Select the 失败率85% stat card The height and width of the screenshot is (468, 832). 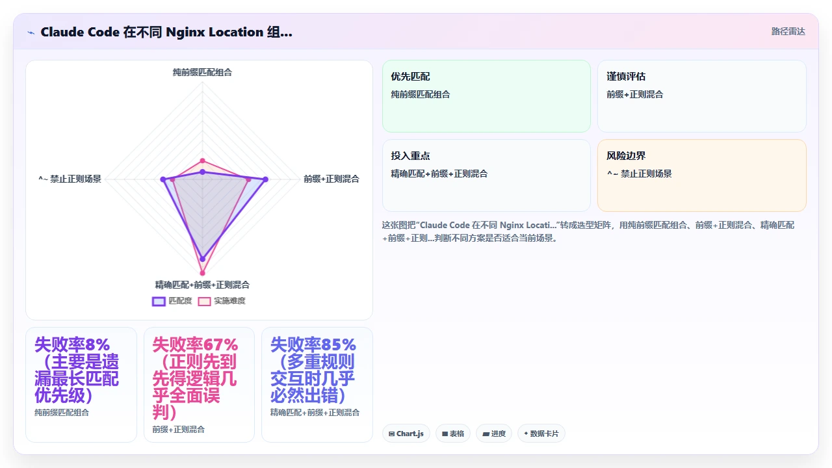click(317, 384)
